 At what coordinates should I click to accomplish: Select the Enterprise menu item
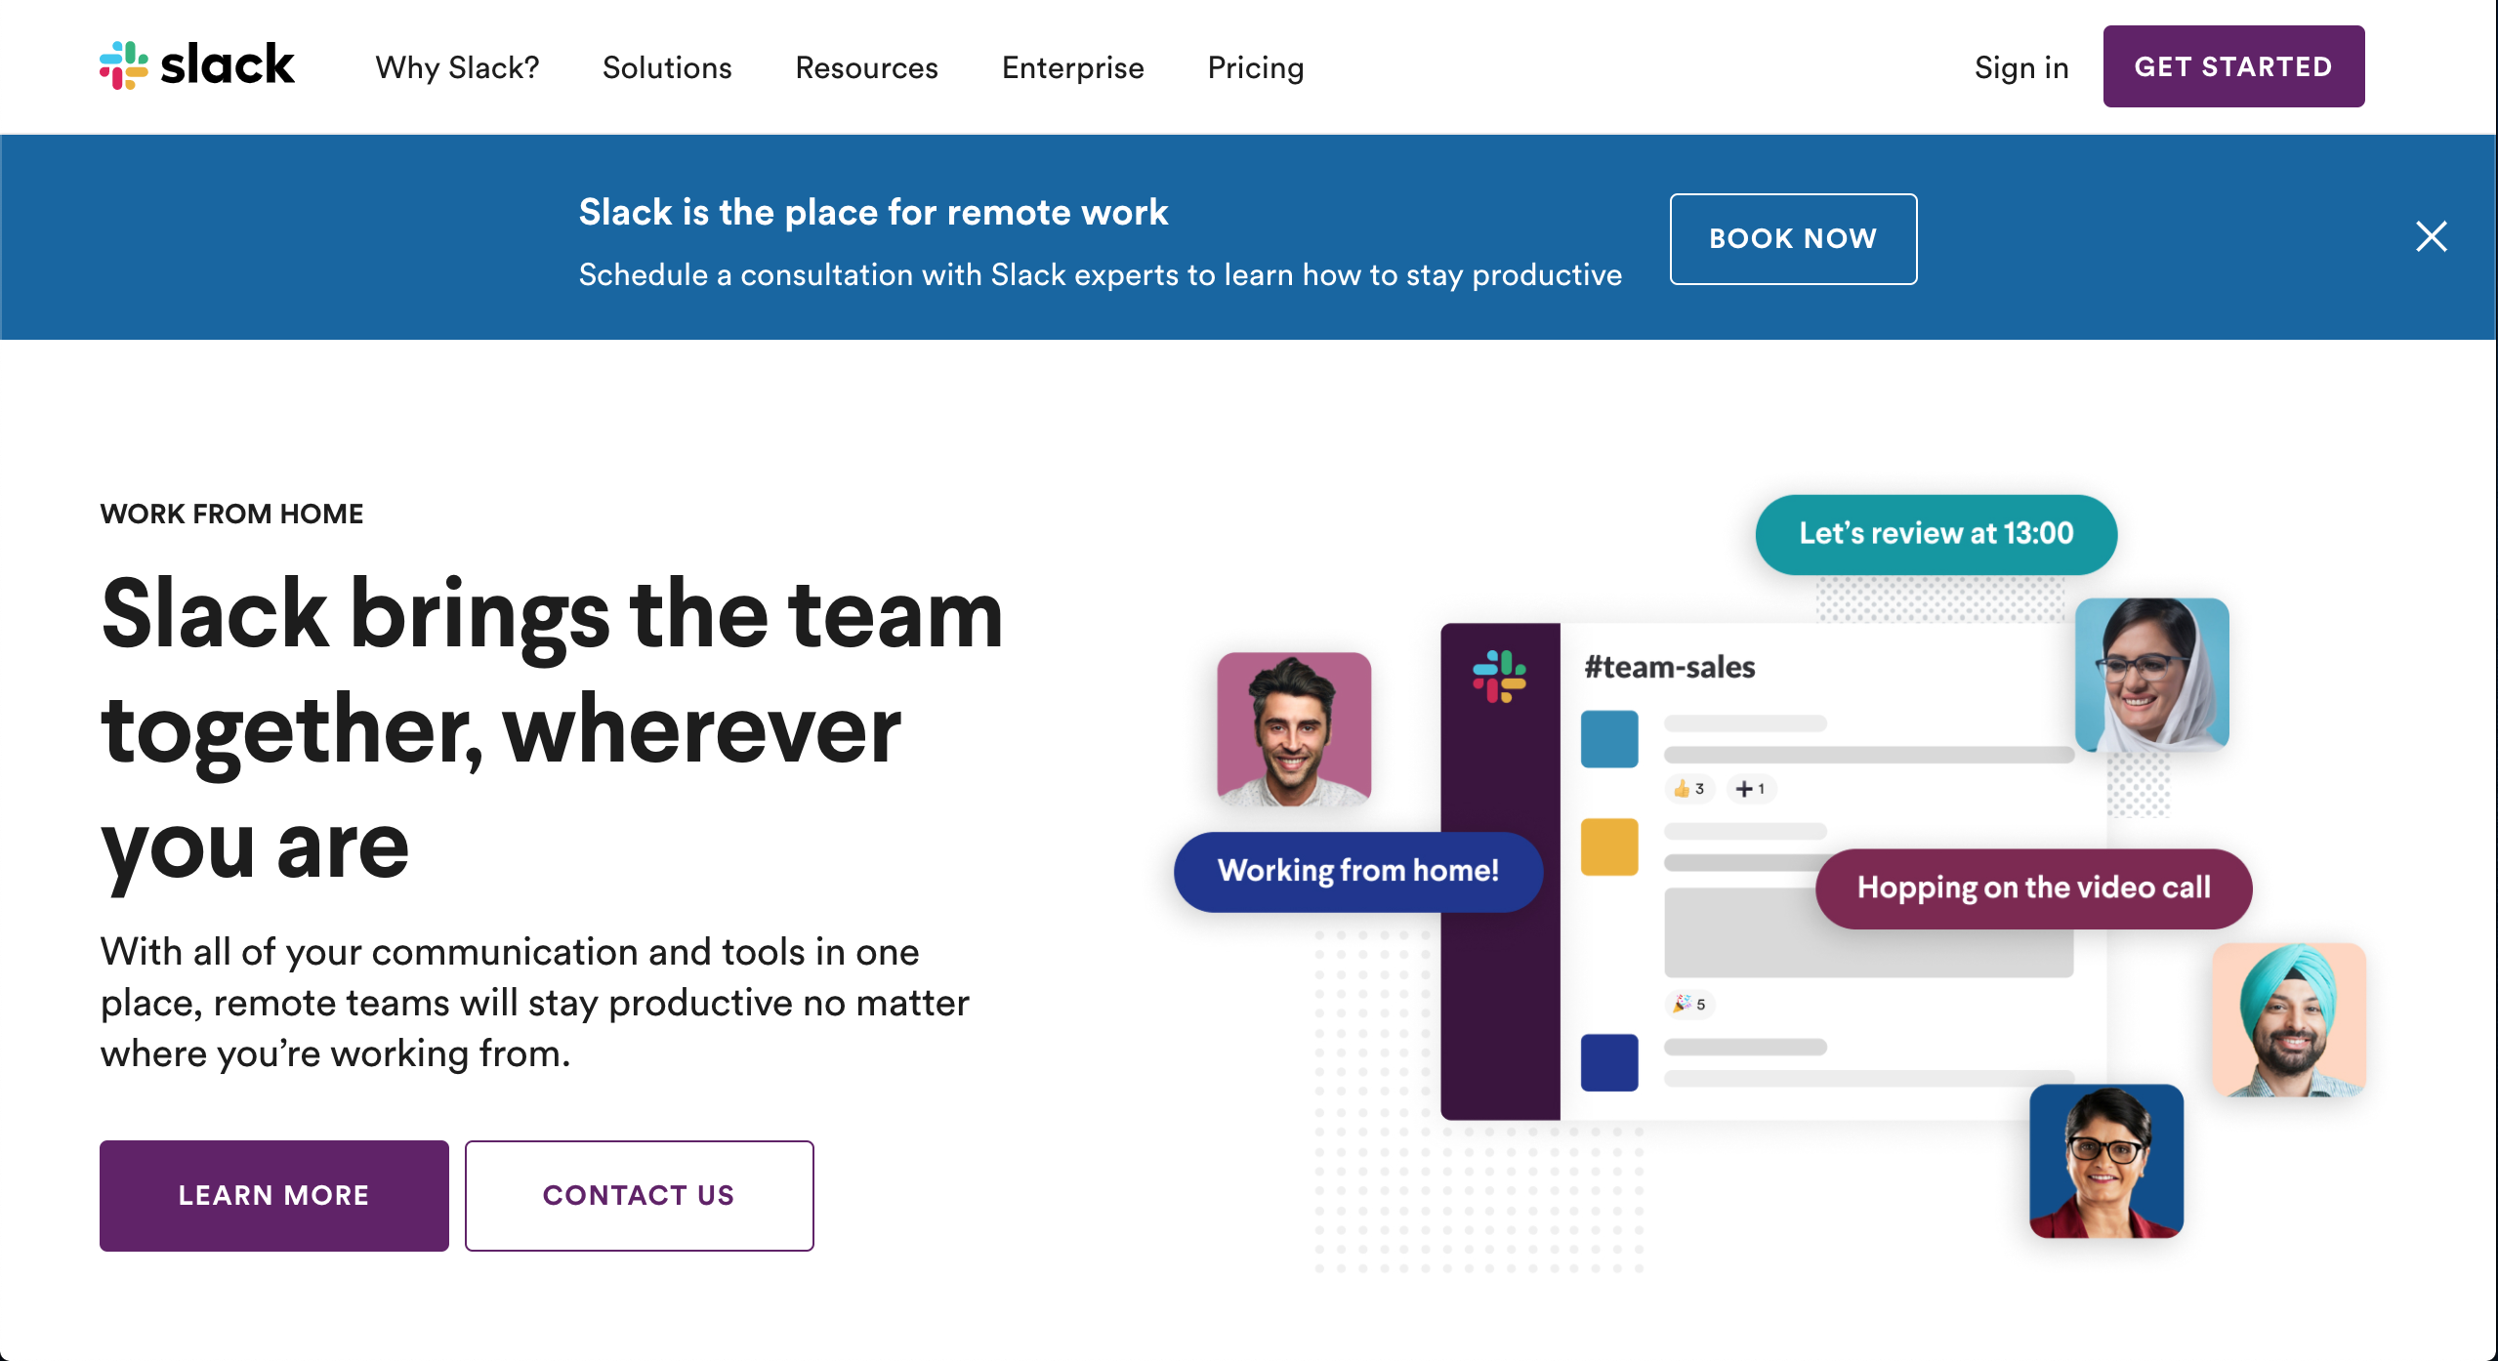click(1073, 67)
